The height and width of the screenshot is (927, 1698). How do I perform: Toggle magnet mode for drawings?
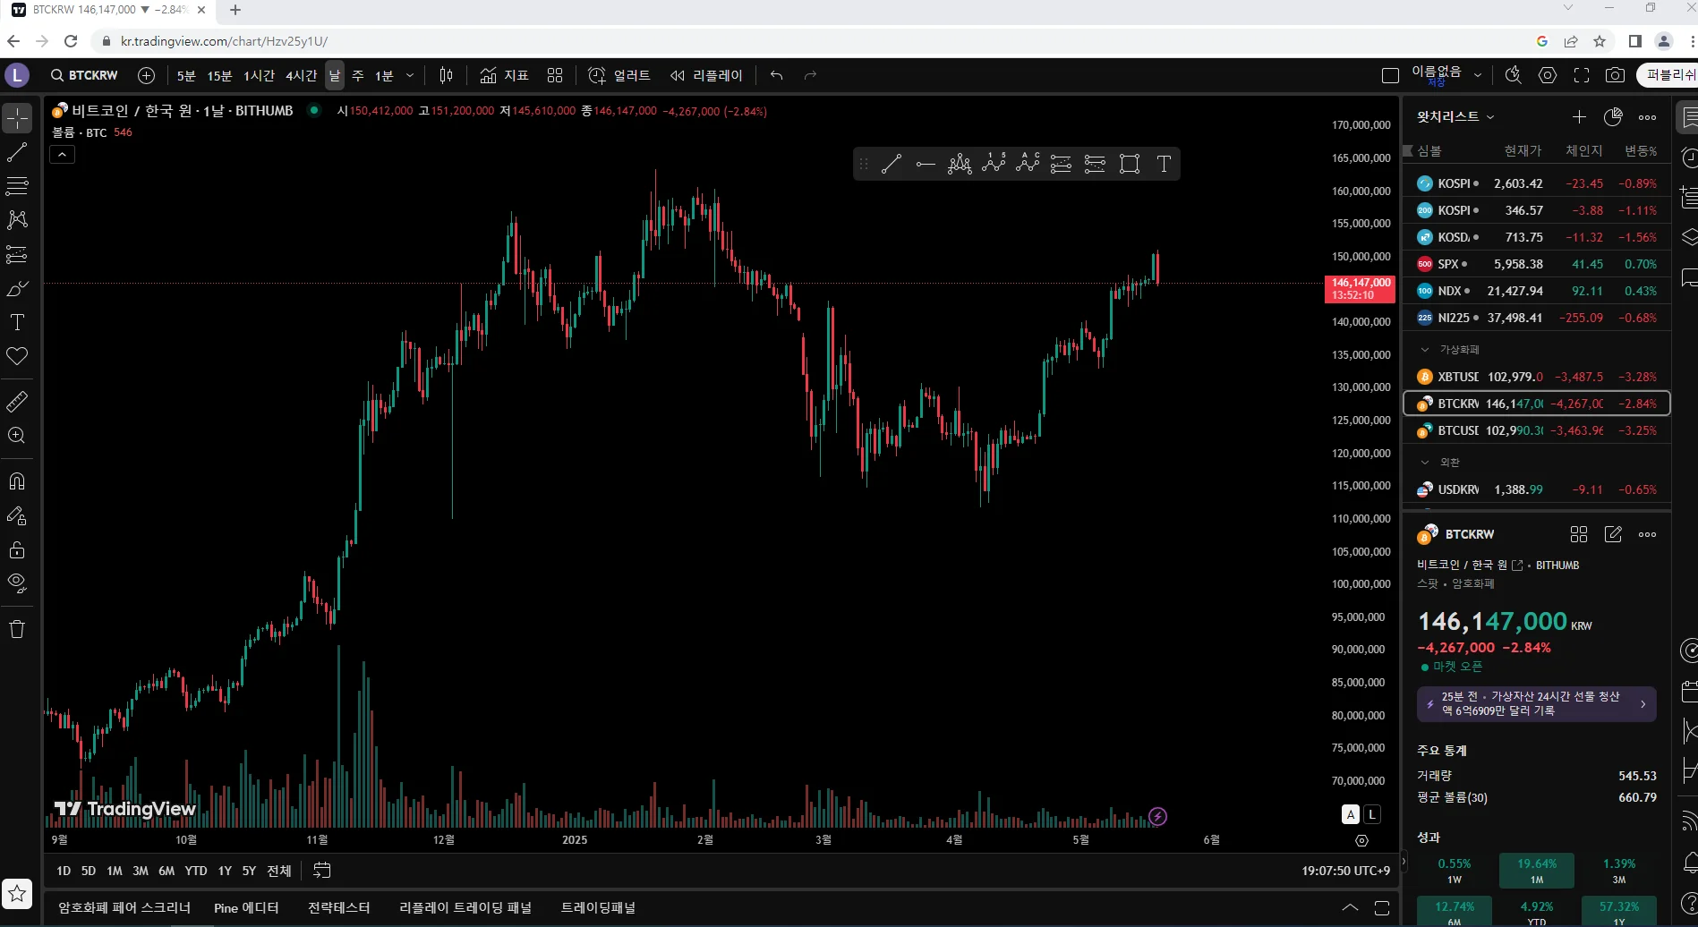17,481
